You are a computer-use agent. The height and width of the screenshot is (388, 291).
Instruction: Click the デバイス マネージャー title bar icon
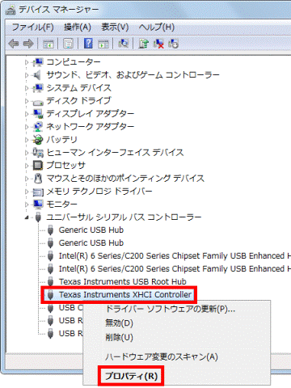[11, 10]
